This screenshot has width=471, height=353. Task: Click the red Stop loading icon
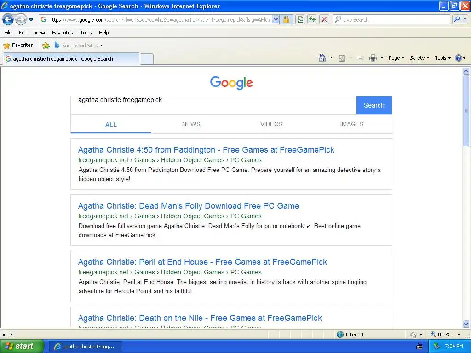click(x=324, y=20)
